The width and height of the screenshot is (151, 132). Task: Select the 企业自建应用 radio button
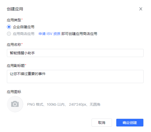click(9, 27)
